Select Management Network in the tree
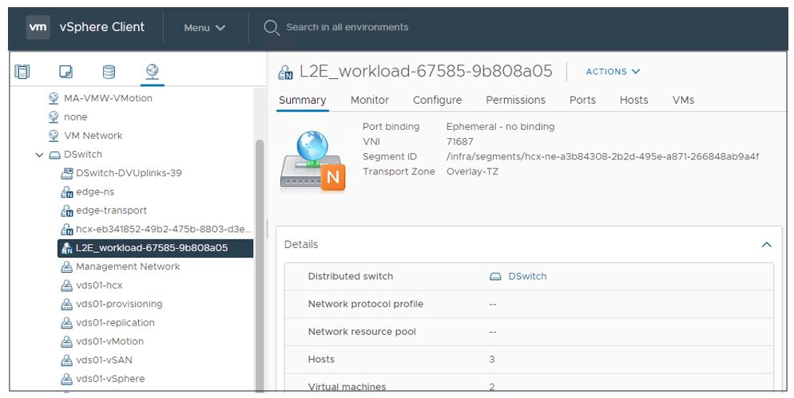 coord(128,267)
